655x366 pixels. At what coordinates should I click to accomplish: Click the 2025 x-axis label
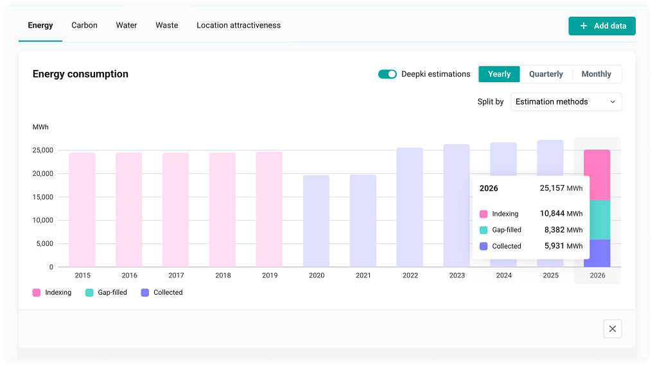tap(550, 275)
